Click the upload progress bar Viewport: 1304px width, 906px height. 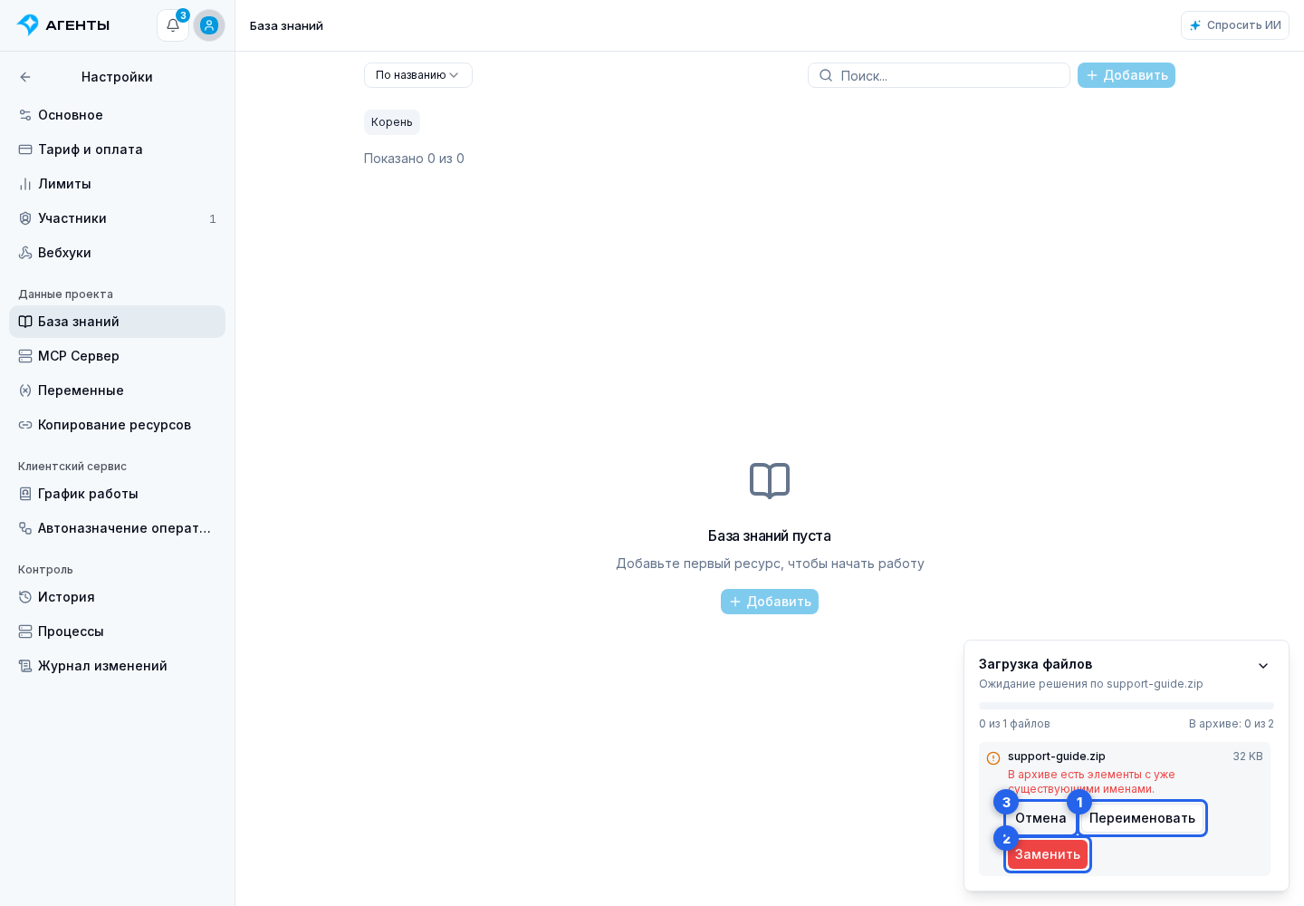tap(1127, 706)
